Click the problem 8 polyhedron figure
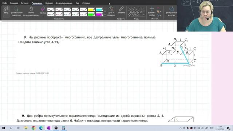Viewport: 233px width, 131px height. [178, 52]
